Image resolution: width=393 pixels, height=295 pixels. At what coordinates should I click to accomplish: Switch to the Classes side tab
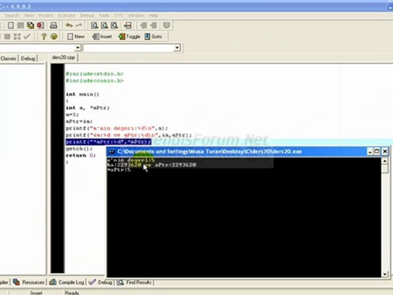pyautogui.click(x=8, y=59)
